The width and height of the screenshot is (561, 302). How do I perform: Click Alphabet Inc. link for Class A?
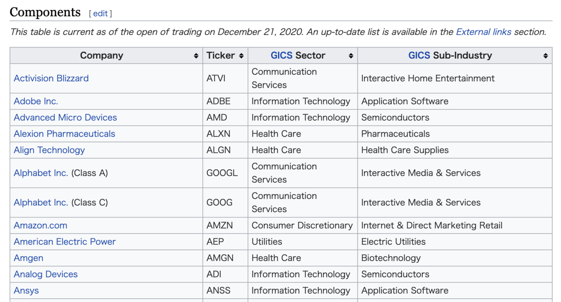[41, 173]
